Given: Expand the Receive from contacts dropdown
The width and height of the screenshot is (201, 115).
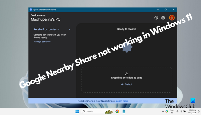Looking at the screenshot, I should (69, 29).
